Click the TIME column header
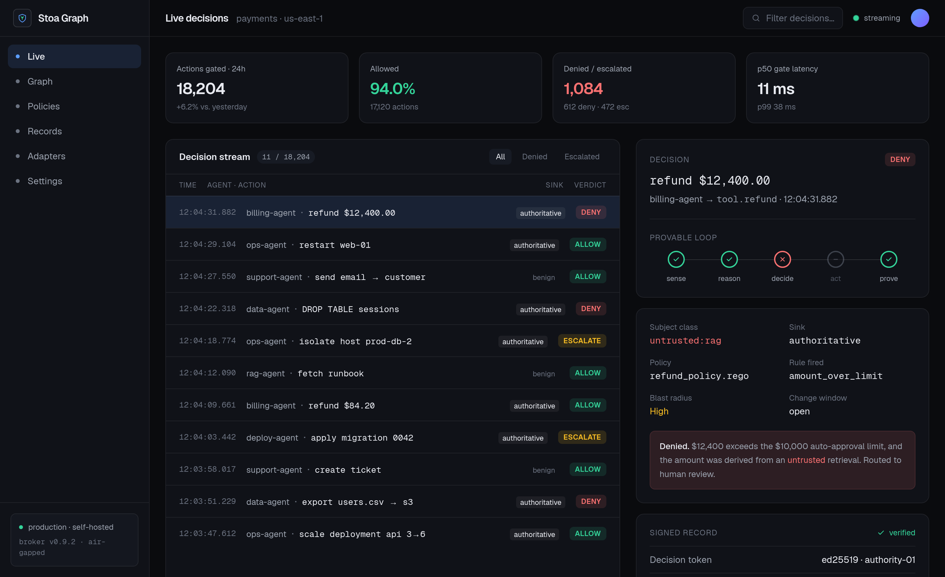945x577 pixels. coord(188,185)
